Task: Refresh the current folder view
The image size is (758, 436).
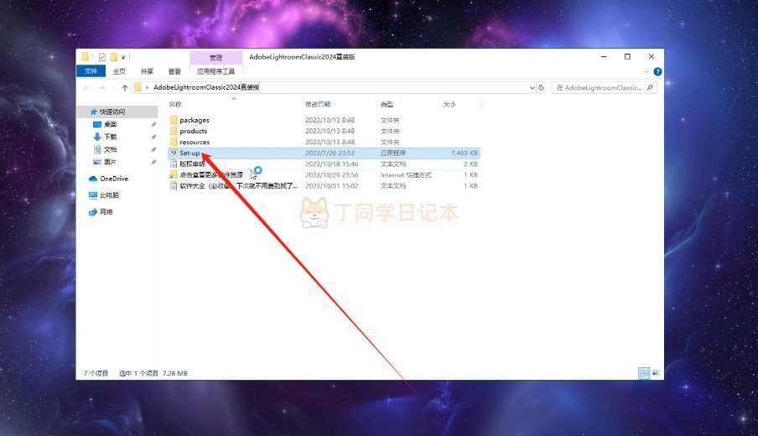Action: pos(542,87)
